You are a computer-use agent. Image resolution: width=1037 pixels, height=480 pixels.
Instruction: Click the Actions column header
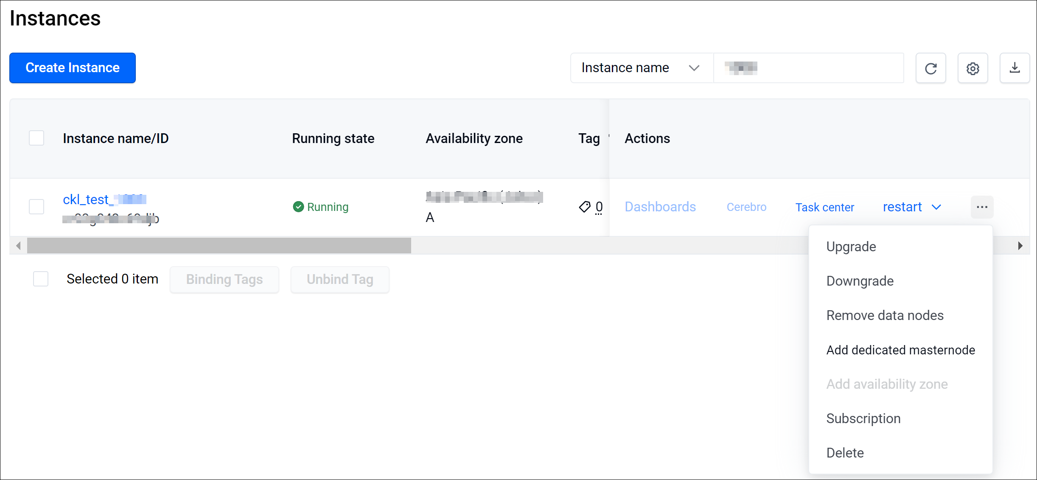click(x=647, y=138)
